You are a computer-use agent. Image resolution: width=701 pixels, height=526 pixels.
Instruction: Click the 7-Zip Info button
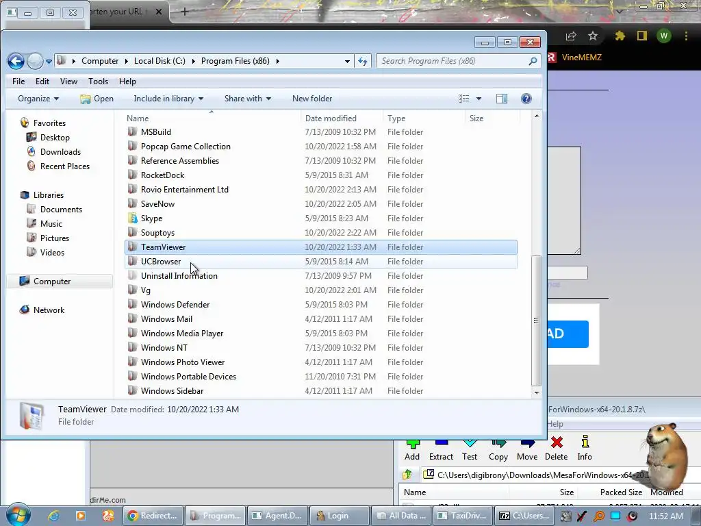pos(585,449)
